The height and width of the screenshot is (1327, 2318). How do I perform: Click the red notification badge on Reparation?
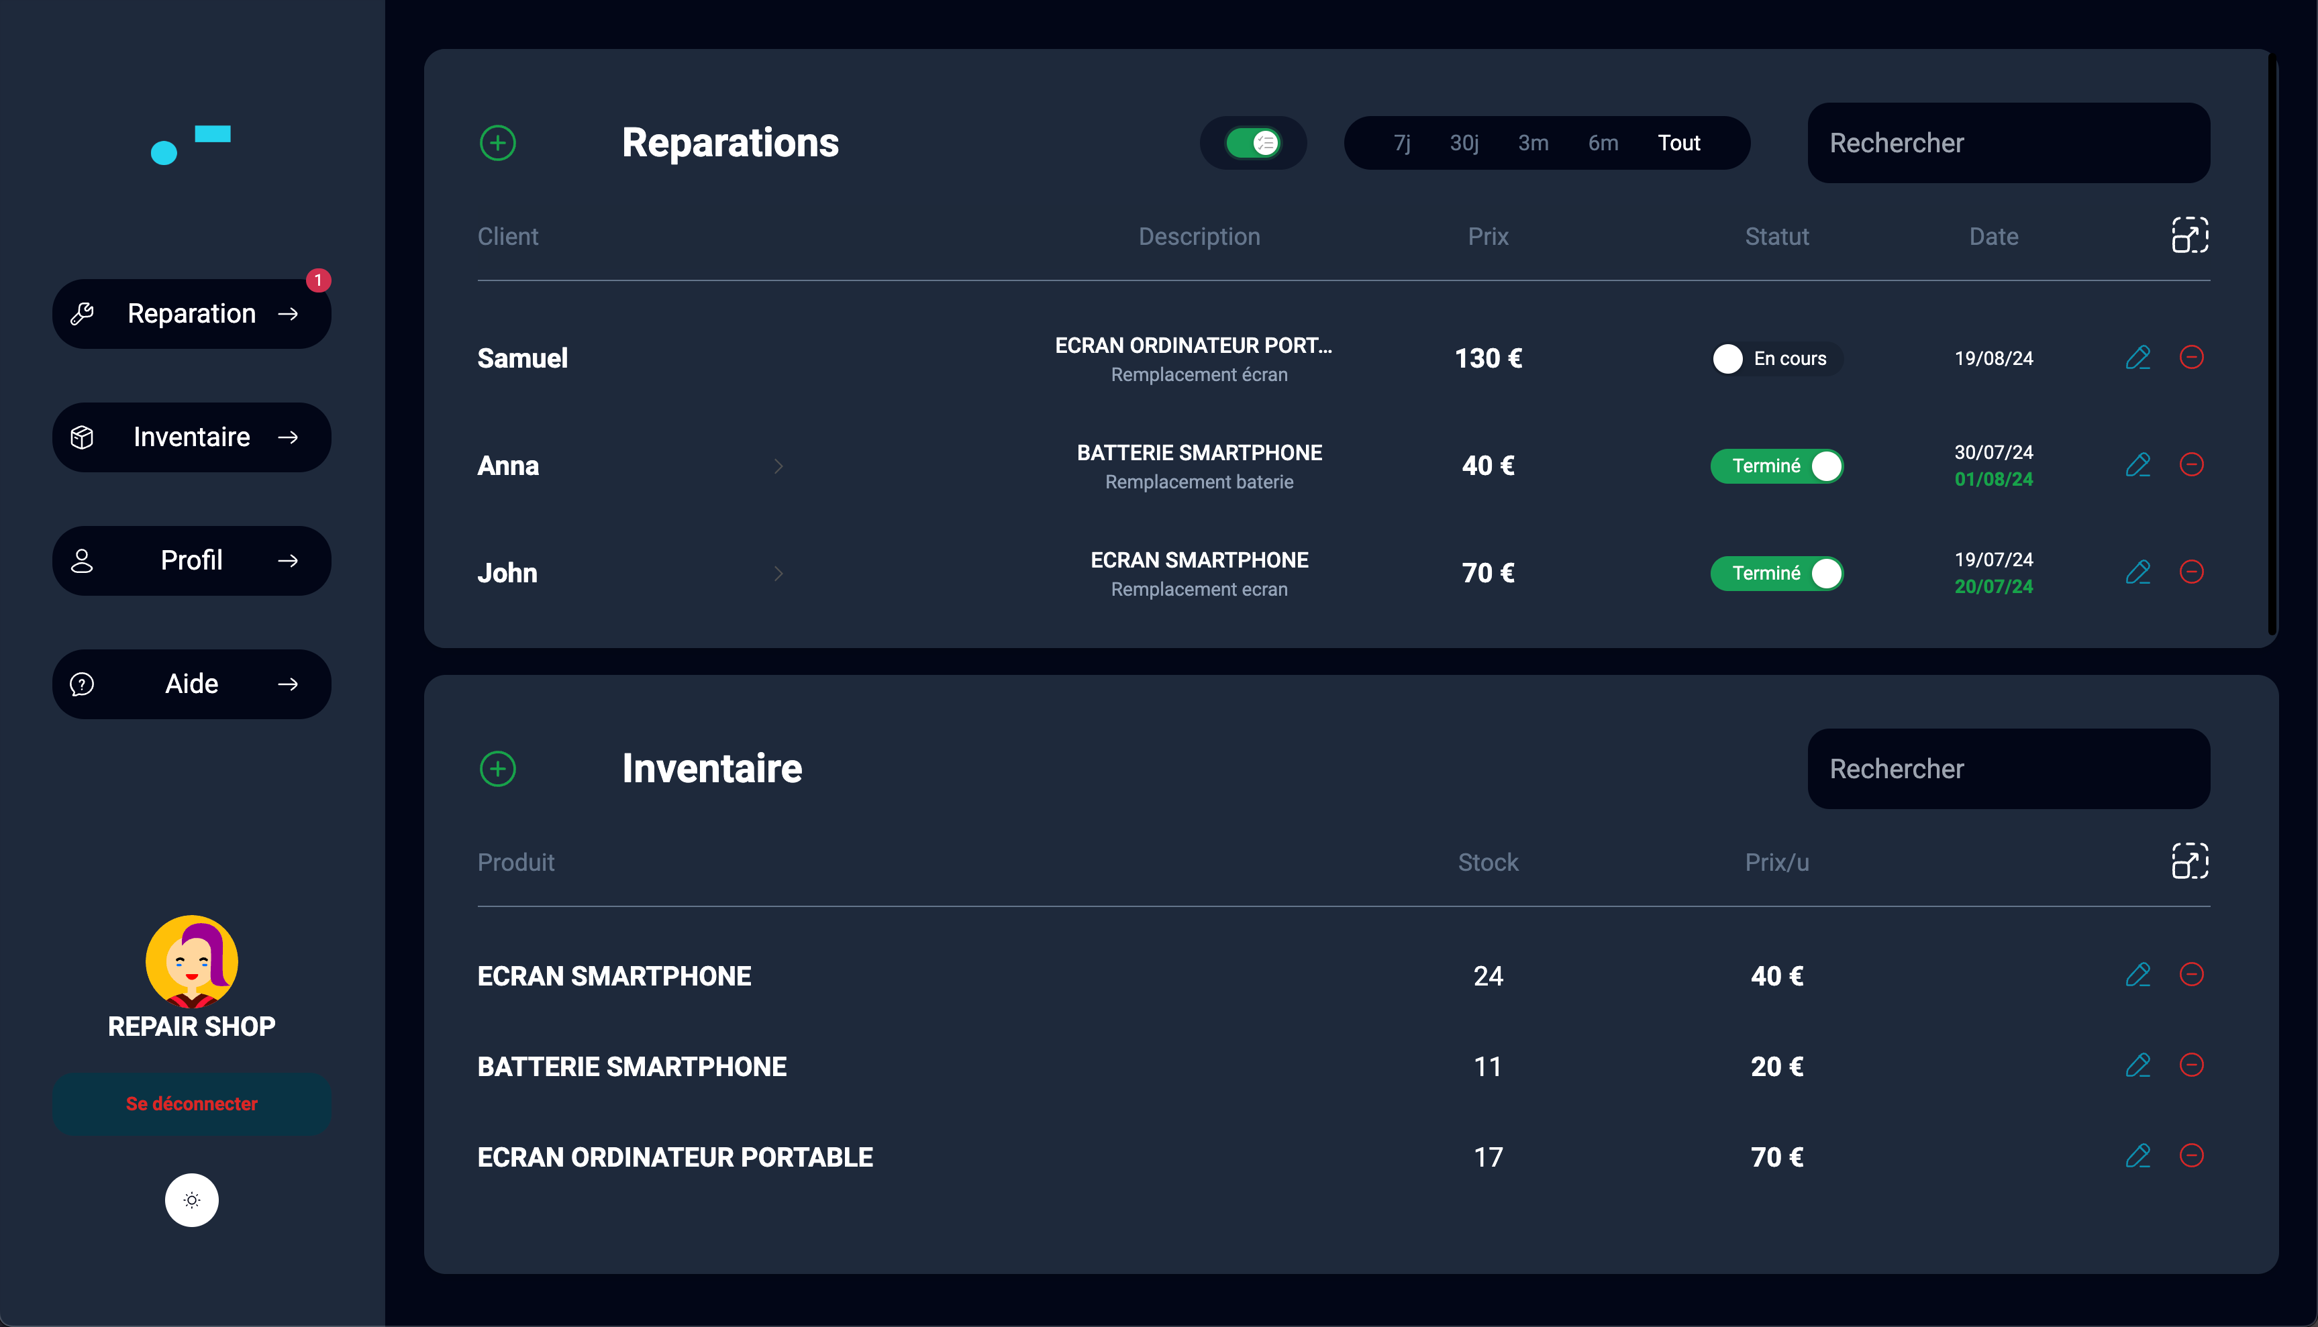pos(318,280)
